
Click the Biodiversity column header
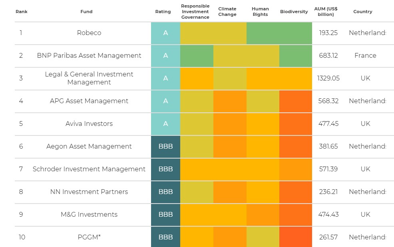pos(294,12)
